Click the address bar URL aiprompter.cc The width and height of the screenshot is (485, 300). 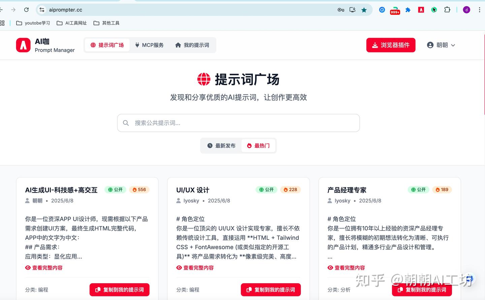[66, 10]
